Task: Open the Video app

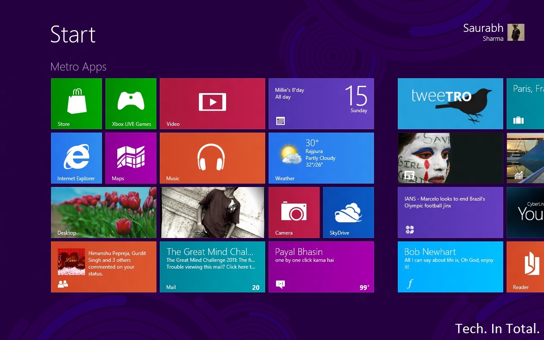Action: tap(212, 103)
